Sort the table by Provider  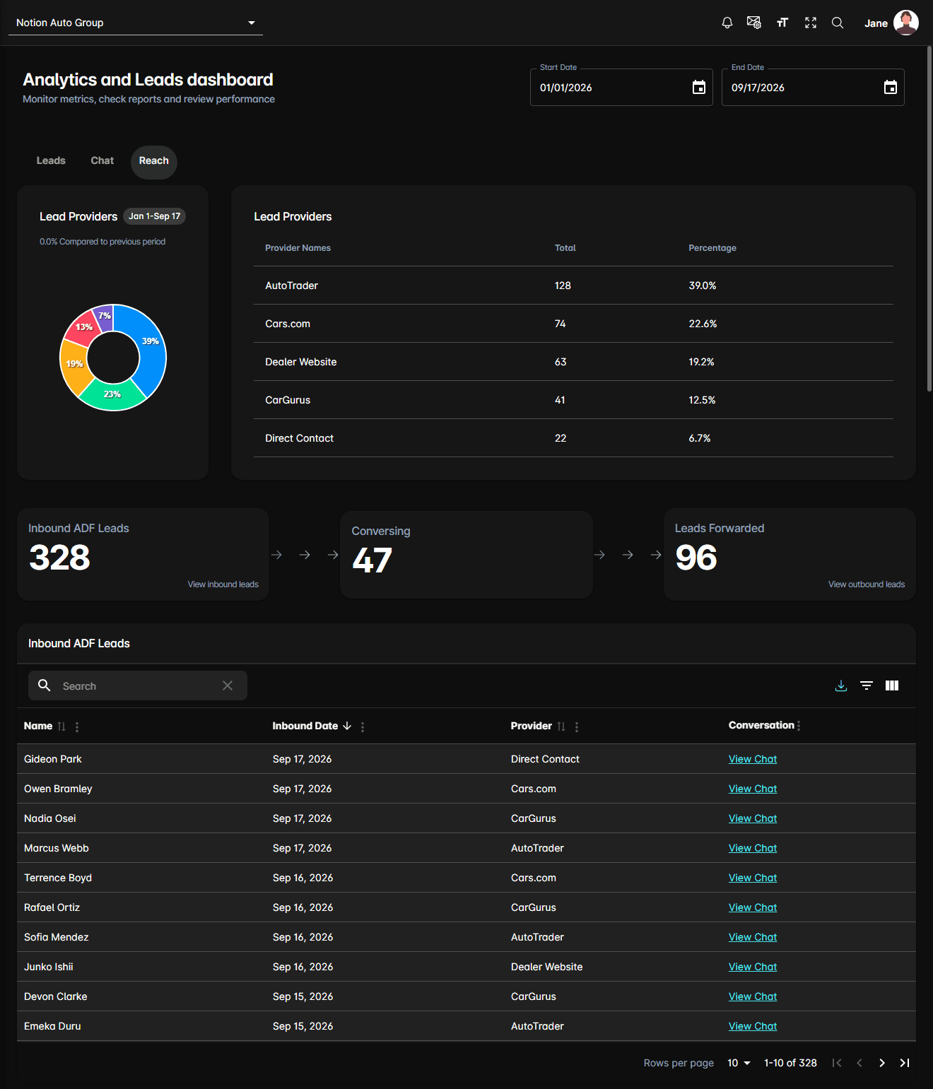[x=561, y=726]
